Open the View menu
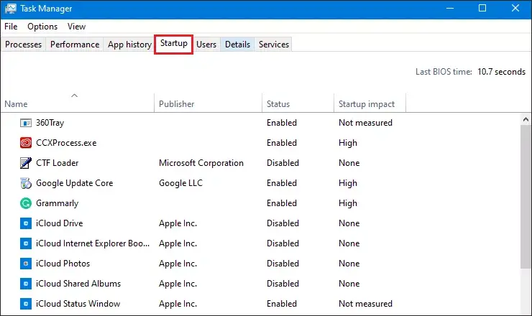The width and height of the screenshot is (532, 316). coord(76,27)
